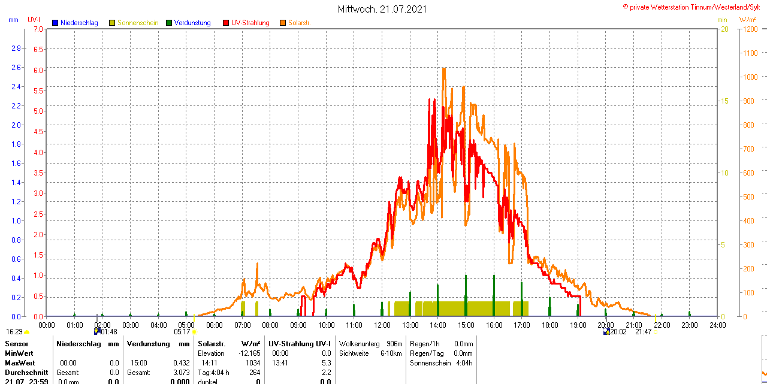The image size is (767, 384).
Task: Click the Solarstr. column header in table
Action: (x=212, y=344)
